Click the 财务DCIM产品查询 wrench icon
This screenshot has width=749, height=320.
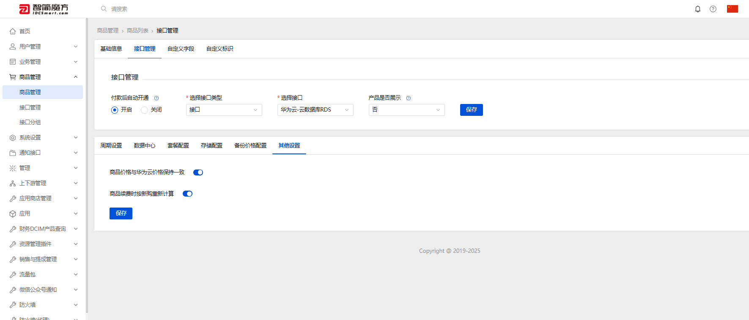pyautogui.click(x=13, y=229)
